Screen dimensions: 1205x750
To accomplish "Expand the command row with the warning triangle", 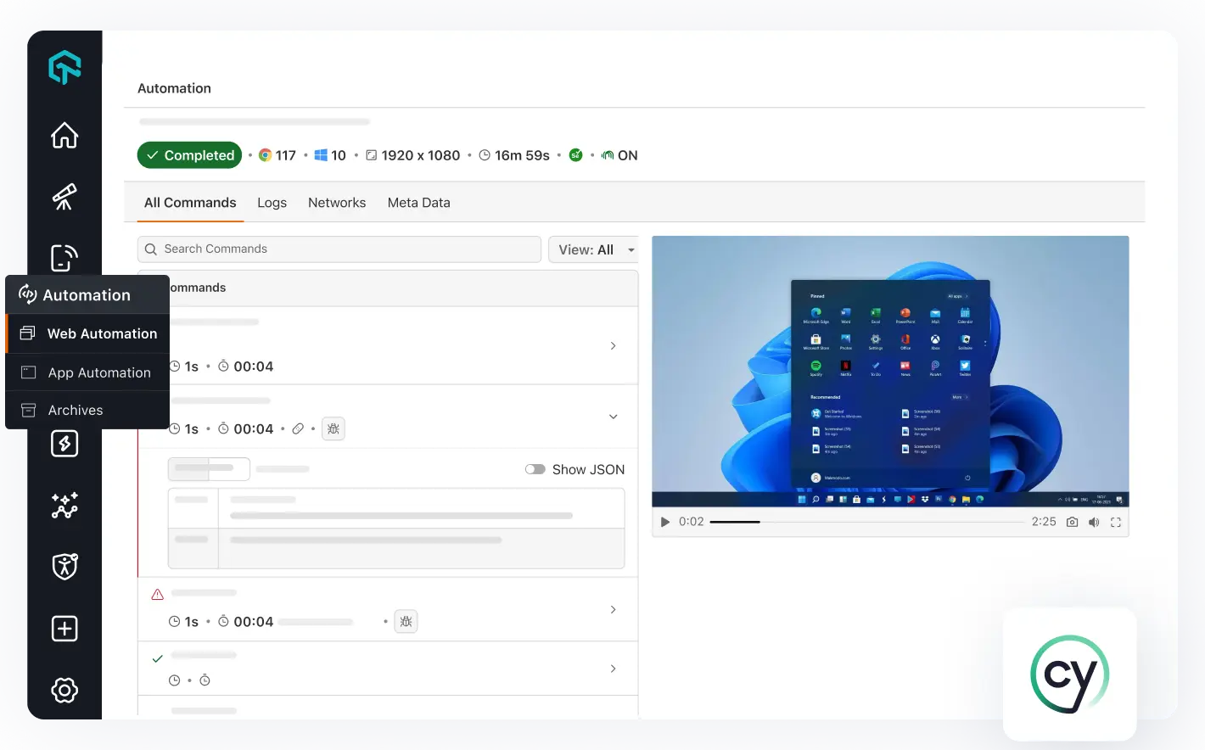I will pyautogui.click(x=613, y=609).
